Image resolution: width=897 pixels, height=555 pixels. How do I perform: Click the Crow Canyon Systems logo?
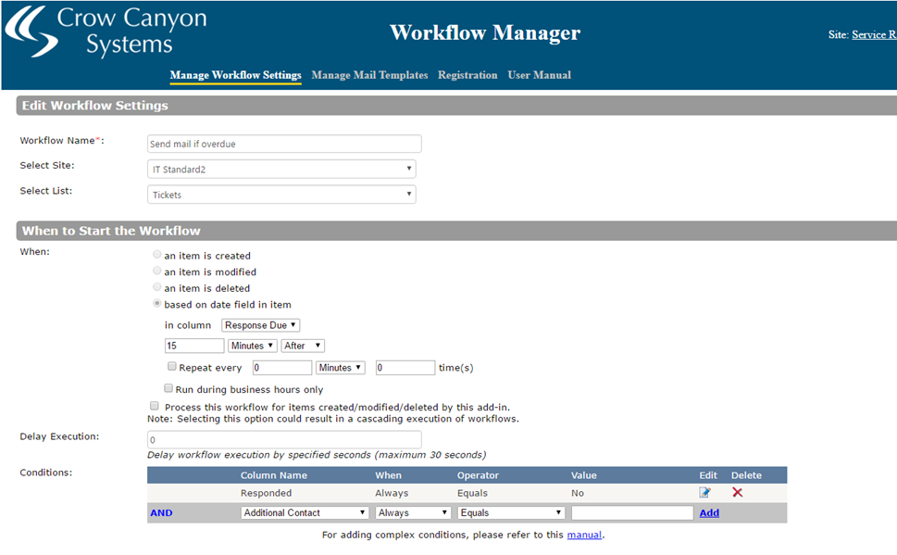pyautogui.click(x=106, y=32)
